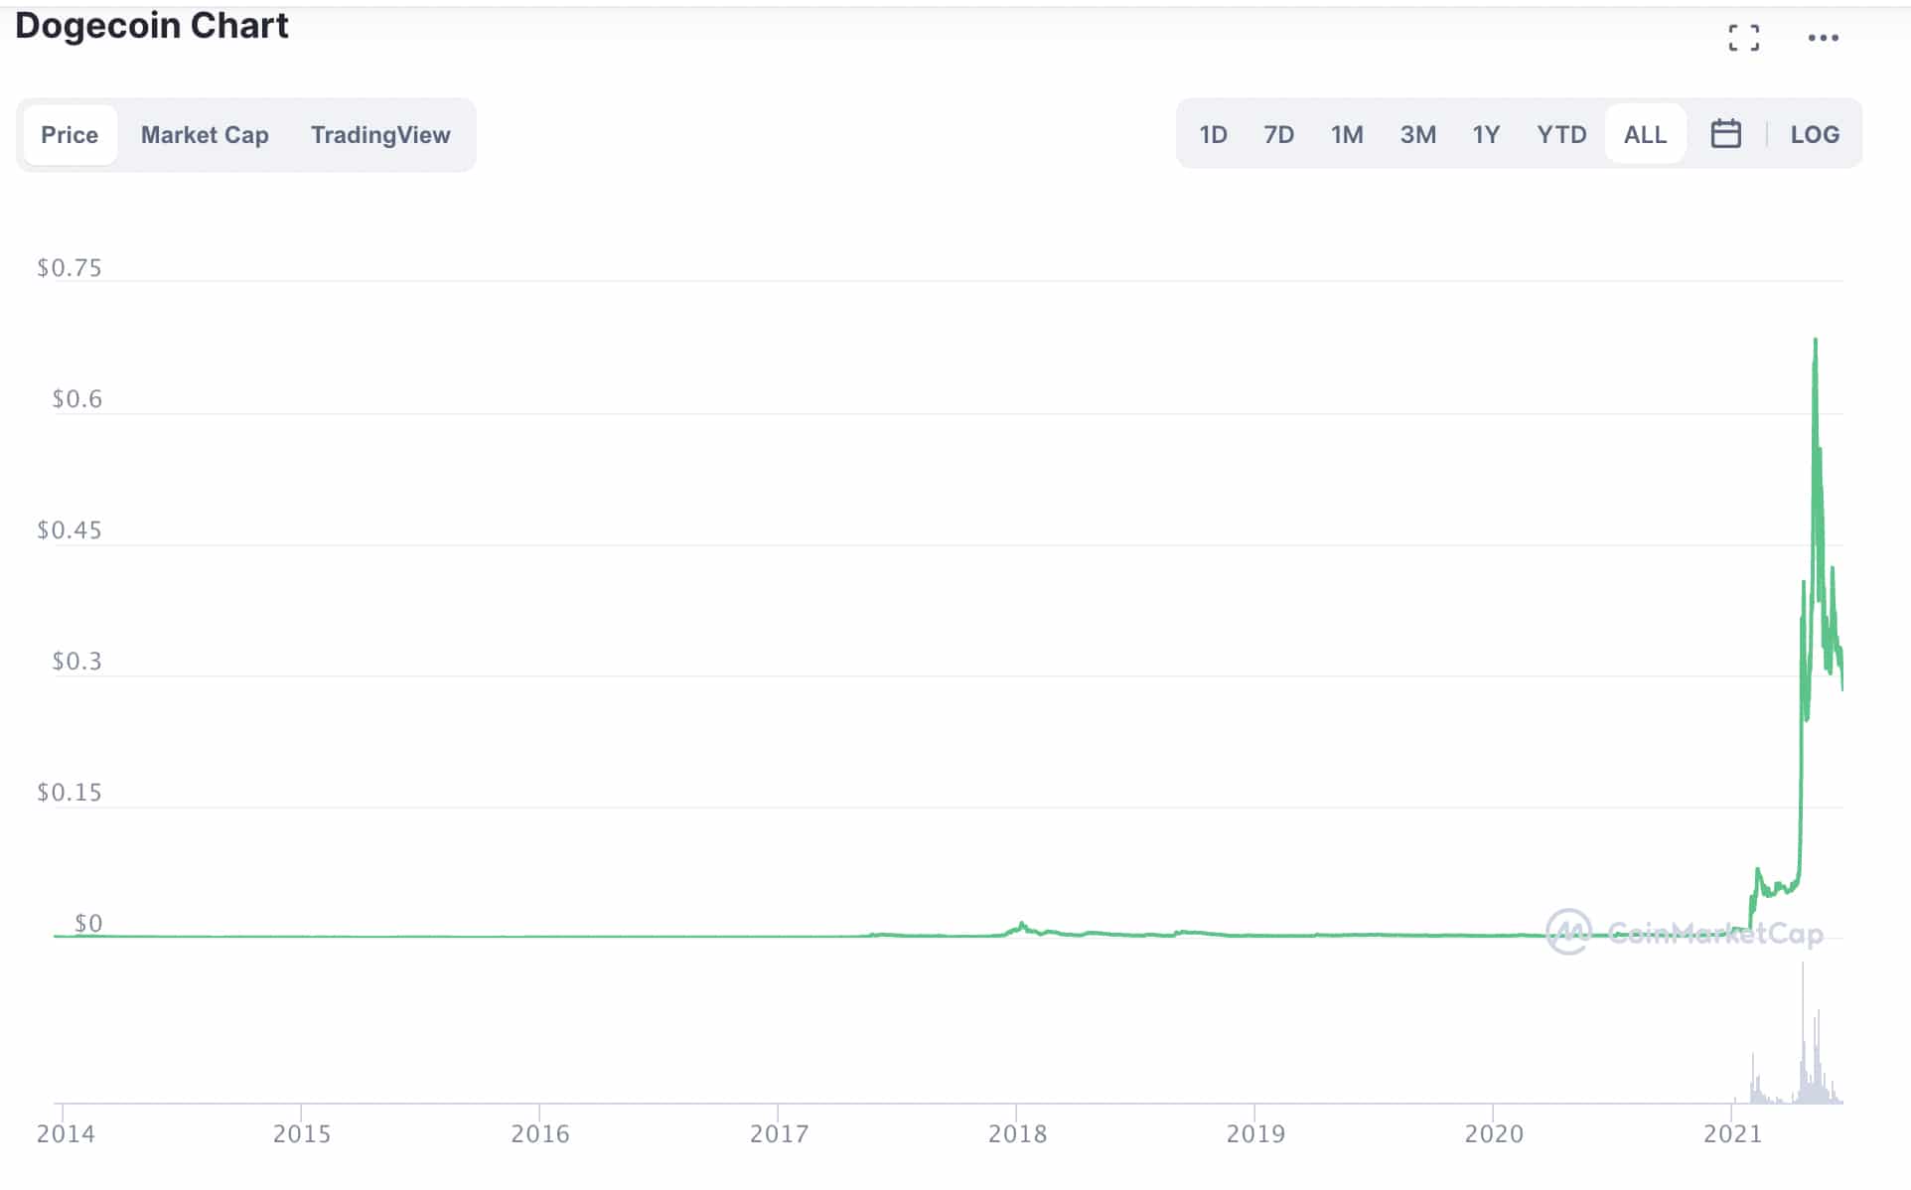The height and width of the screenshot is (1190, 1911).
Task: Click the $0.3 price axis label
Action: [x=76, y=662]
